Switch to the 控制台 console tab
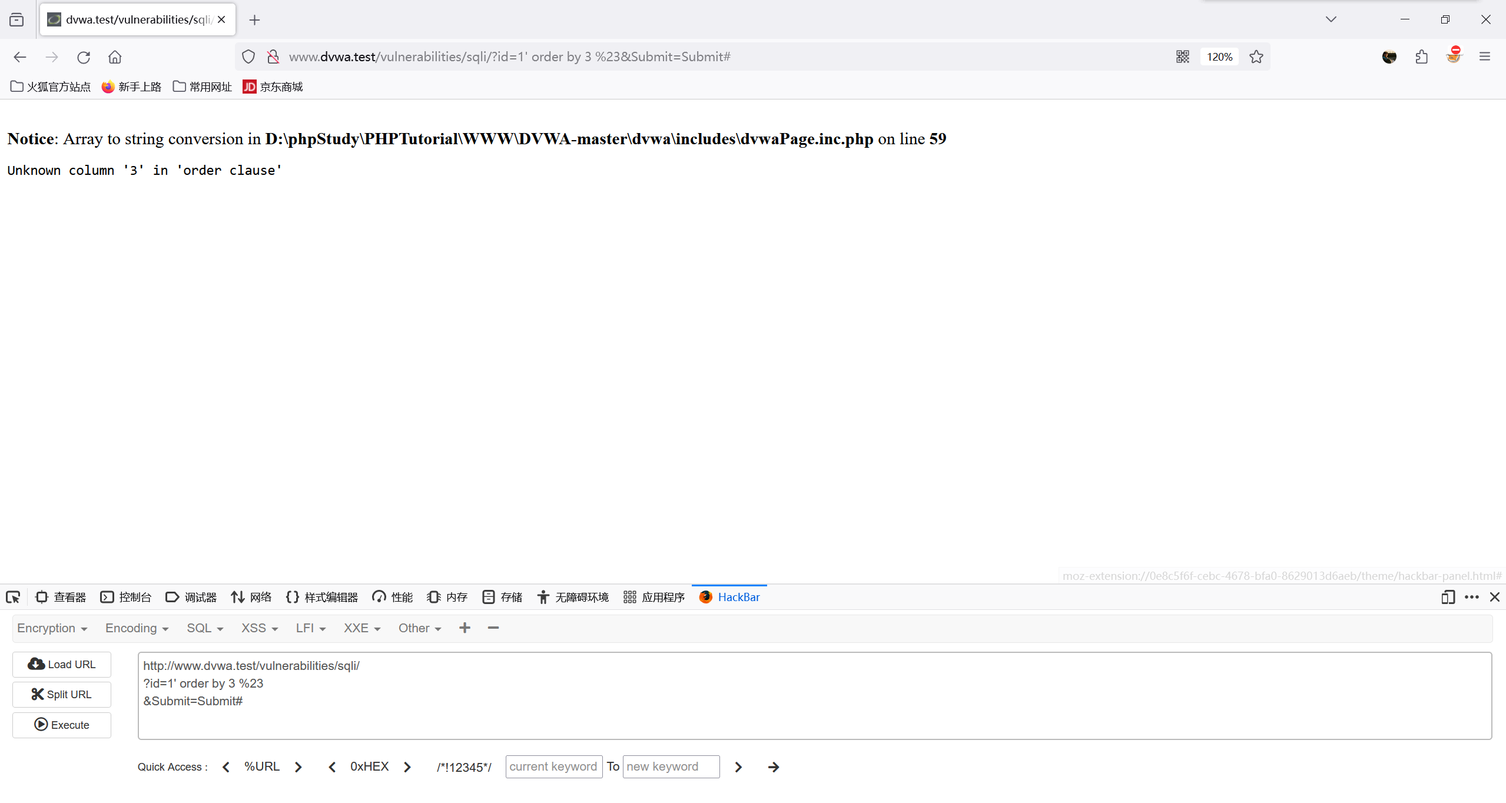Screen dimensions: 1506x803 click(126, 597)
